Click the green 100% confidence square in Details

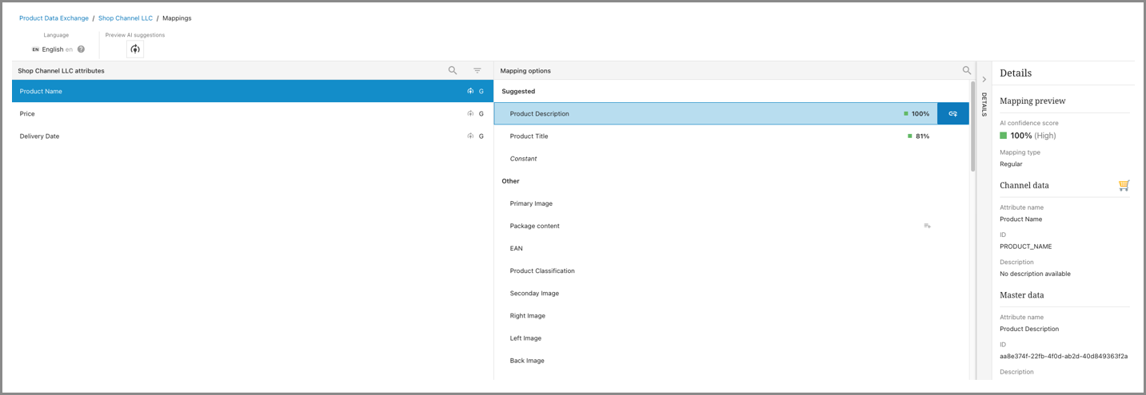[1004, 136]
